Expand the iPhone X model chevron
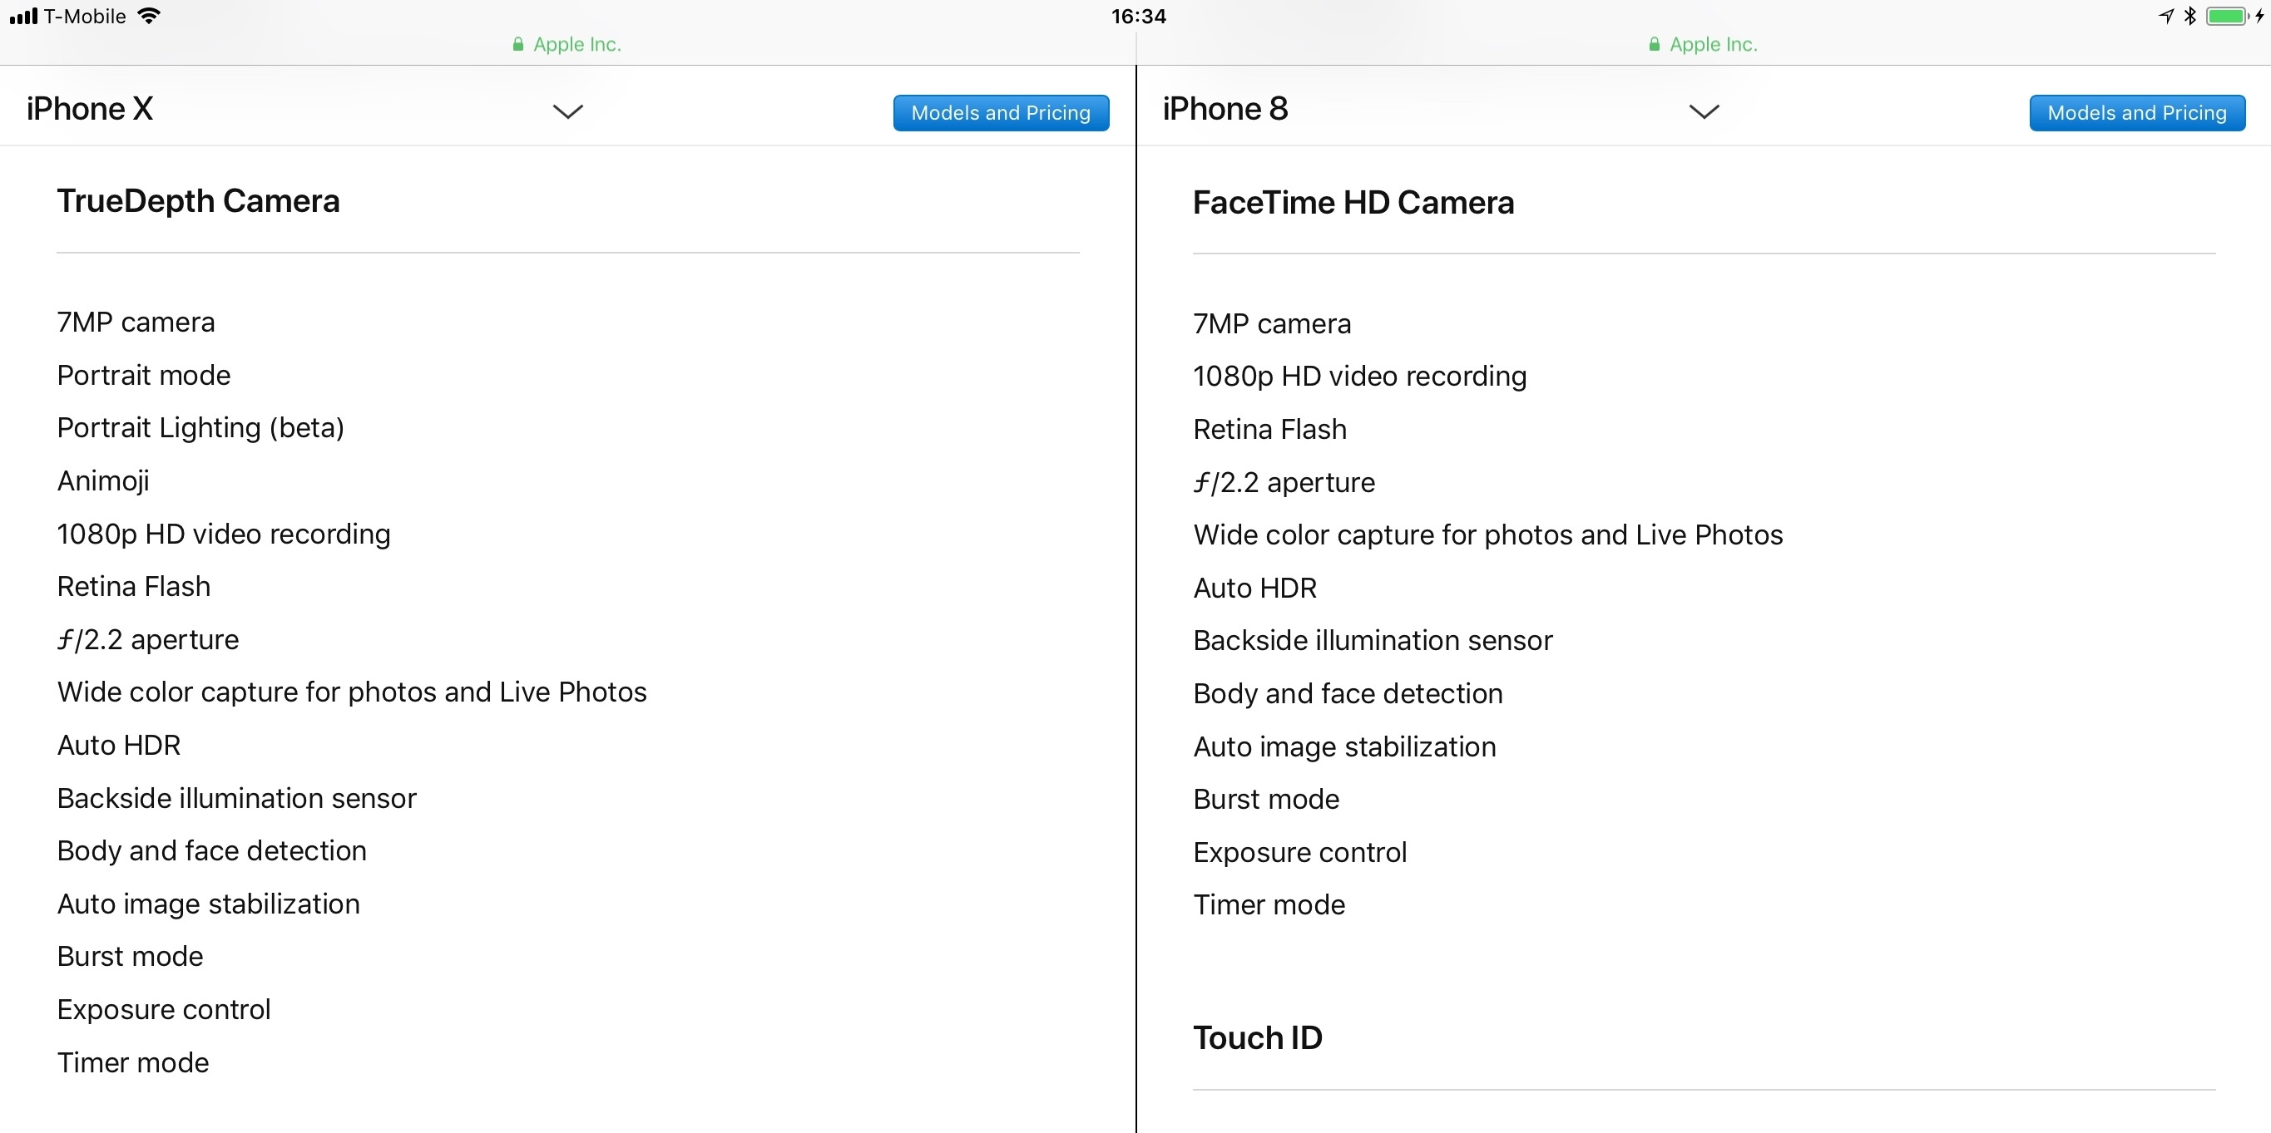Image resolution: width=2271 pixels, height=1133 pixels. coord(567,111)
